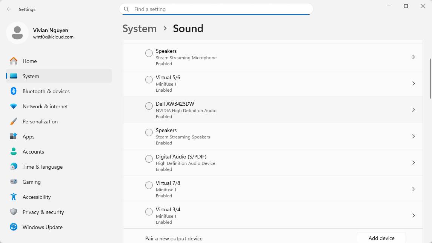Click the Privacy & security shield icon
This screenshot has height=243, width=432.
14,212
